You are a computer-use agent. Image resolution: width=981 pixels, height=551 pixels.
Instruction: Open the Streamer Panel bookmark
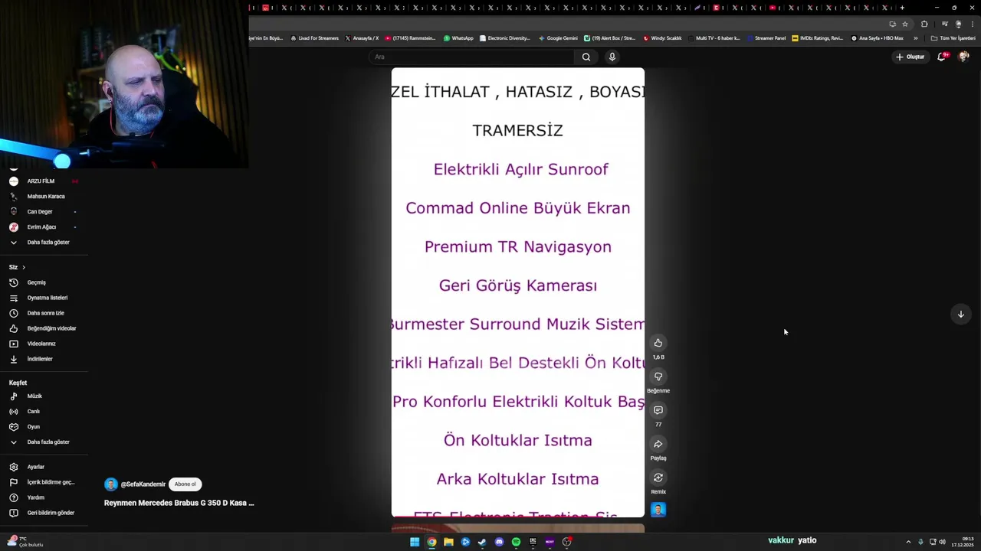point(766,38)
